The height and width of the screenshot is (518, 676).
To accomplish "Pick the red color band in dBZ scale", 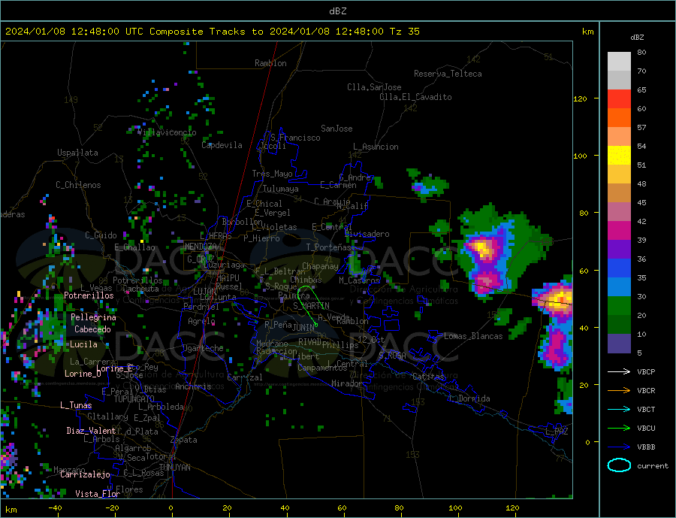I will click(x=619, y=98).
